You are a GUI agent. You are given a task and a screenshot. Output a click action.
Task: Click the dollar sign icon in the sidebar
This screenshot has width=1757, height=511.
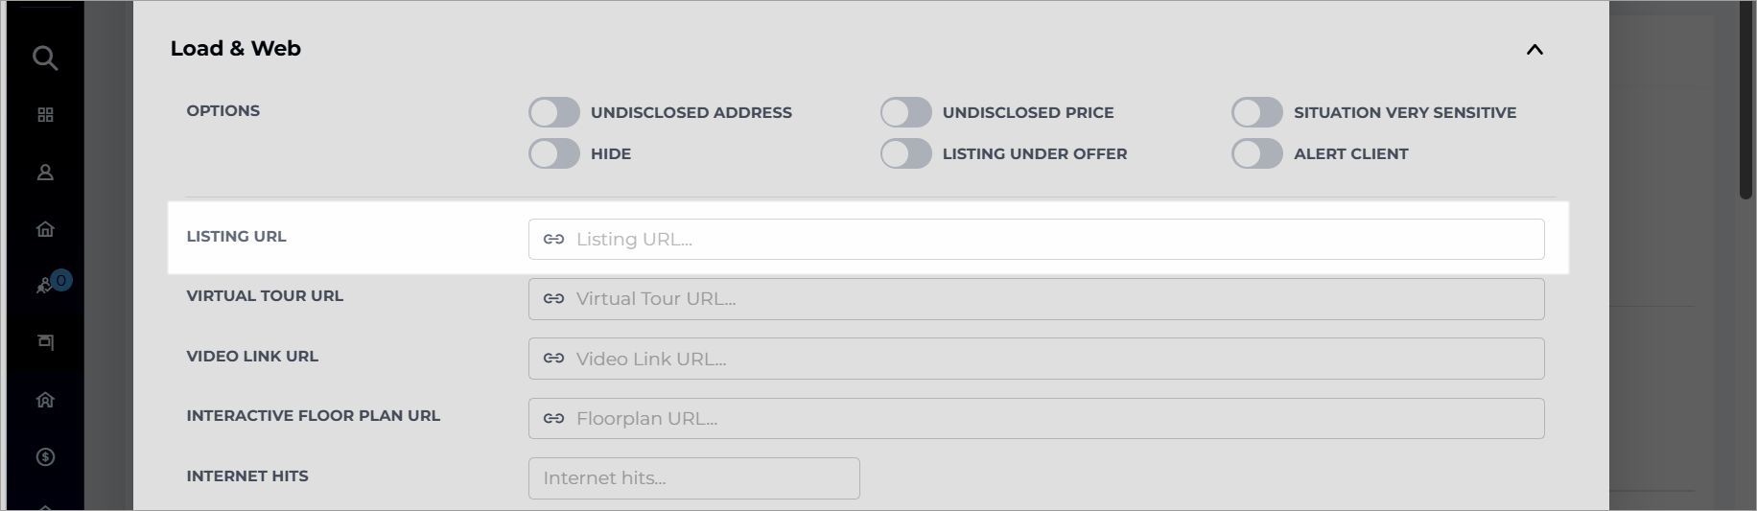pos(45,457)
